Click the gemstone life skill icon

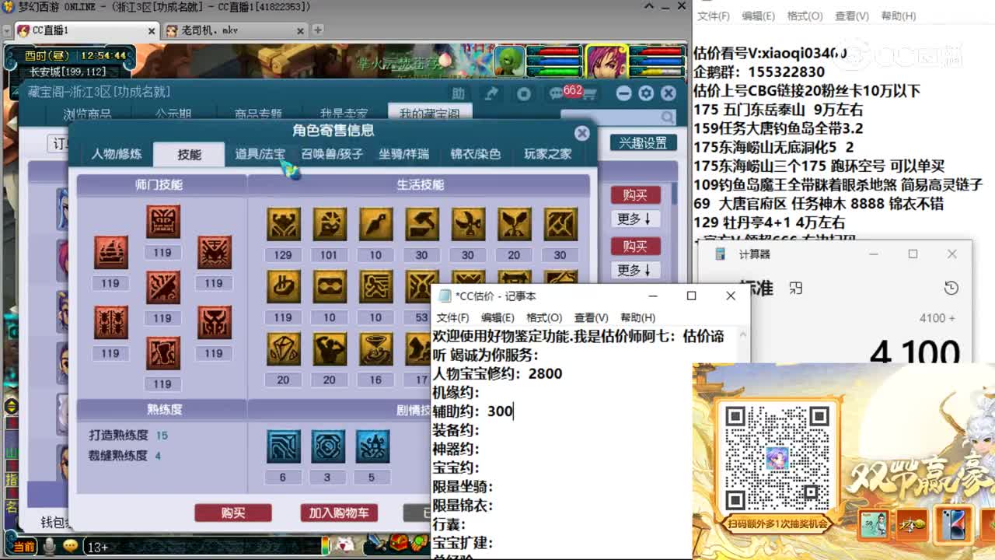[x=283, y=349]
